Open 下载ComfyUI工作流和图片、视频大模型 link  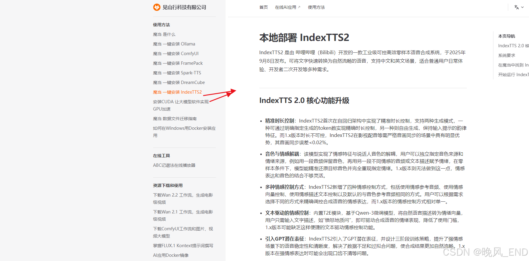click(183, 232)
